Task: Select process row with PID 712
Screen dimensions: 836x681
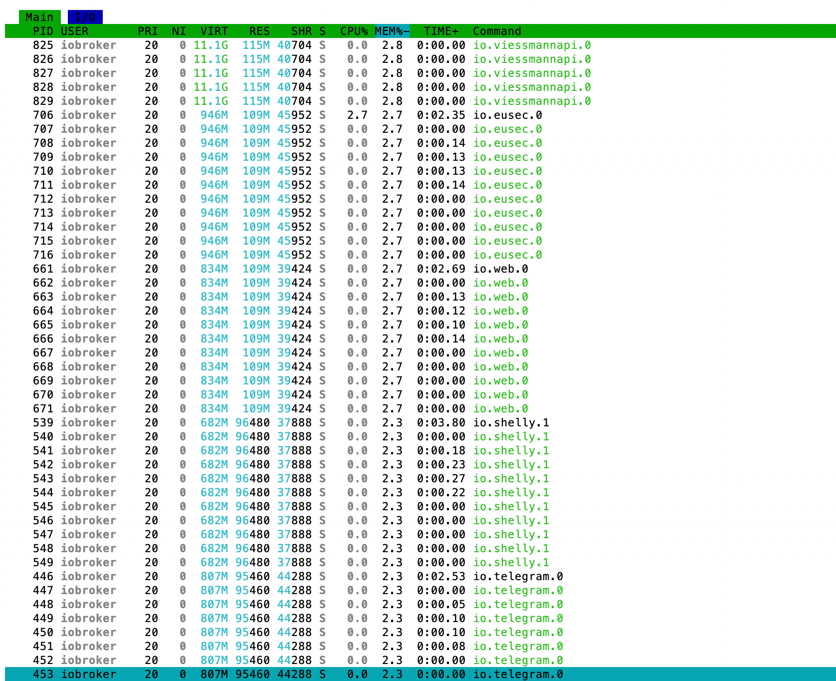Action: pyautogui.click(x=420, y=199)
